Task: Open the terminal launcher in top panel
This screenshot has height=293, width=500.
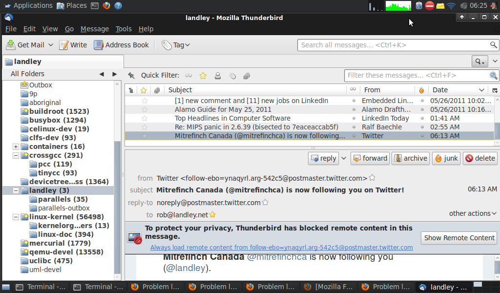Action: pyautogui.click(x=95, y=6)
